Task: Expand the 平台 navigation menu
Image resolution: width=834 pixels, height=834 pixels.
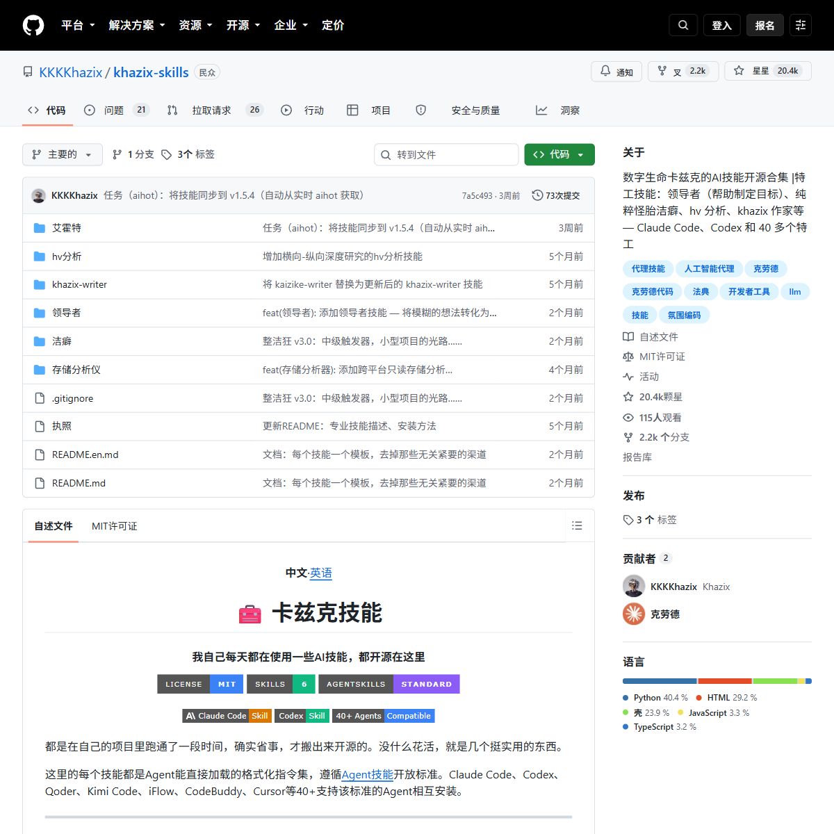Action: 78,25
